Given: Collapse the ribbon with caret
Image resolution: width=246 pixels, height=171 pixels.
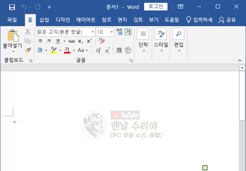Looking at the screenshot, I should 240,60.
